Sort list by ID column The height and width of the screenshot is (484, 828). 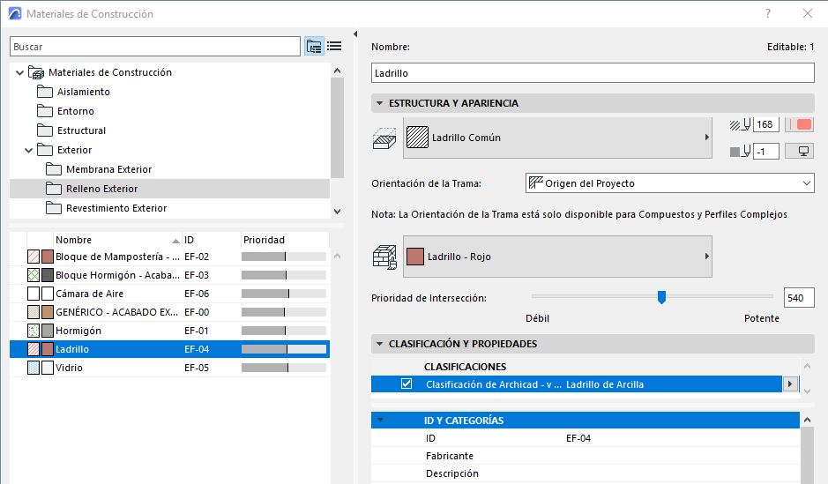212,240
